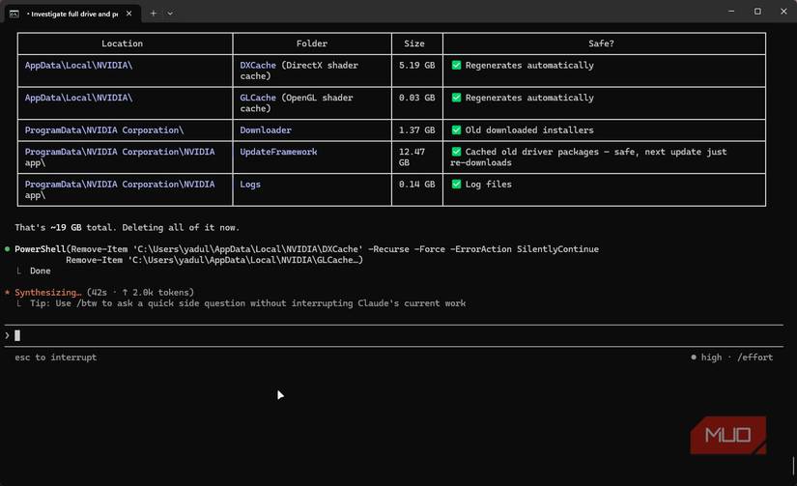The image size is (797, 486).
Task: Click the GLCache folder link
Action: 258,98
